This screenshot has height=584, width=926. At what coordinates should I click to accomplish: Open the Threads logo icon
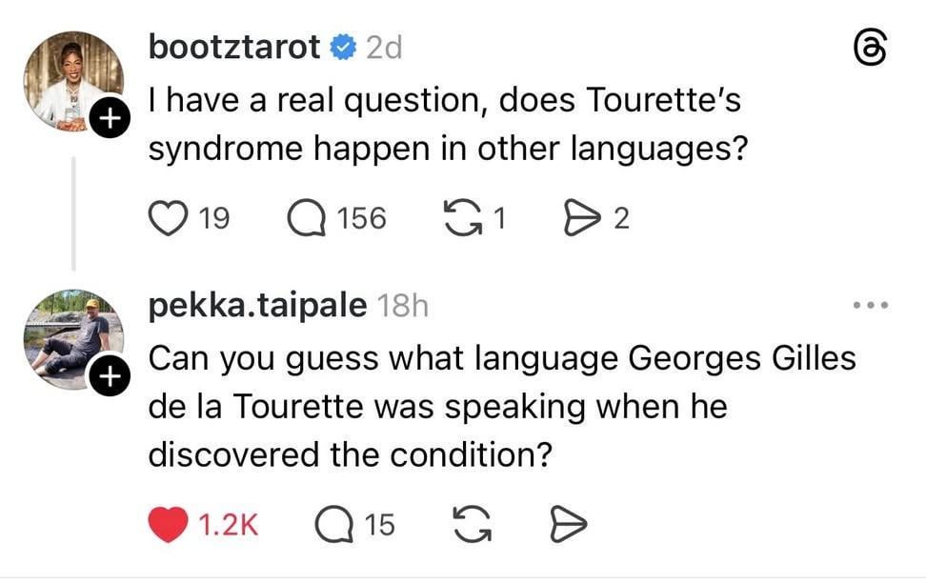click(x=871, y=49)
